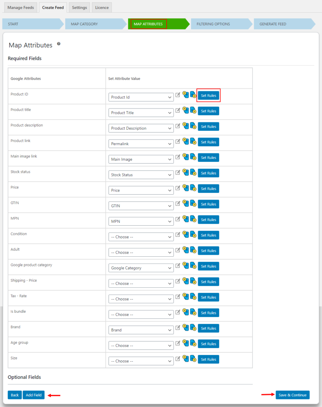This screenshot has width=322, height=407.
Task: Open the Settings tab
Action: pyautogui.click(x=79, y=7)
